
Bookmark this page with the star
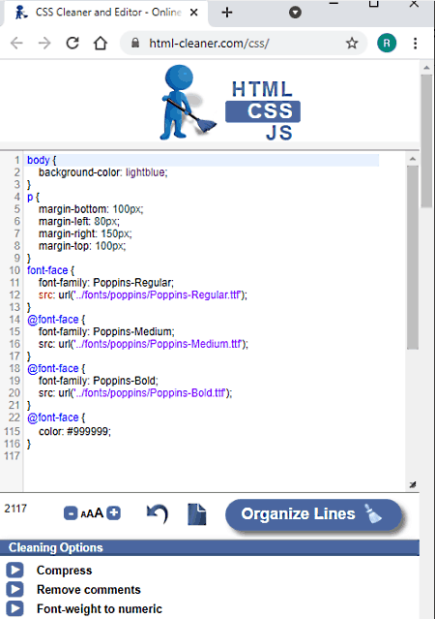click(x=352, y=43)
